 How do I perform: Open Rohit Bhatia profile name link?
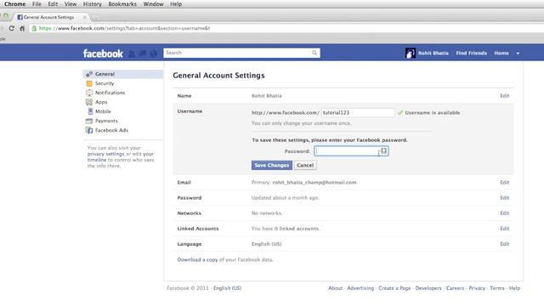(x=433, y=53)
